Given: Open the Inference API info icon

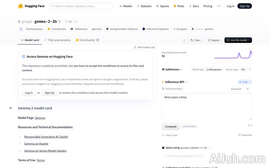Looking at the screenshot, I should pos(186,82).
